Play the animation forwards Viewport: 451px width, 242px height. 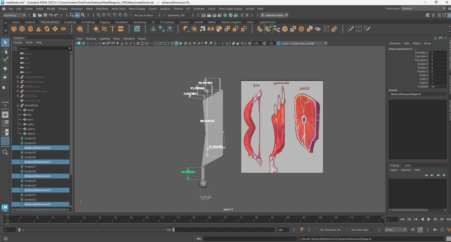(x=429, y=219)
